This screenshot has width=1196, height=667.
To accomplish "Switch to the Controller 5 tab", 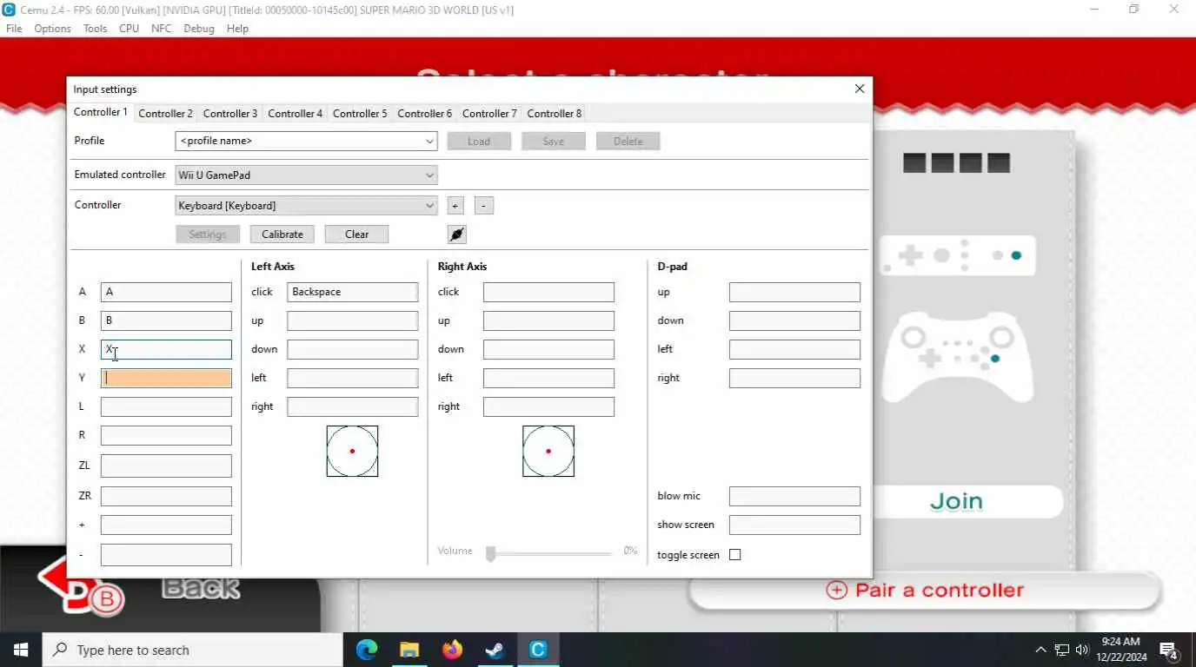I will coord(360,113).
